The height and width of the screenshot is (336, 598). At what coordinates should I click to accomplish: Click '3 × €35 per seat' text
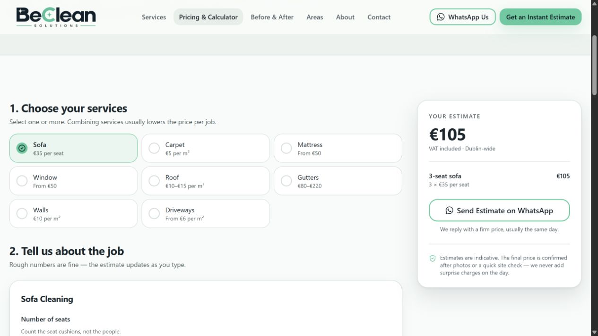pos(449,185)
